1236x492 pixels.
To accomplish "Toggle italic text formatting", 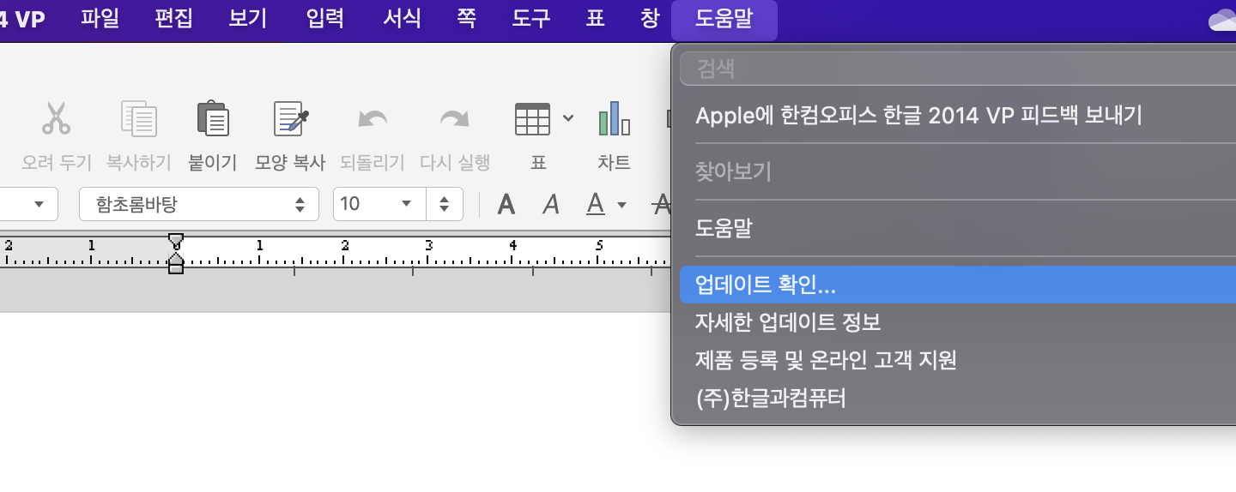I will pyautogui.click(x=551, y=204).
